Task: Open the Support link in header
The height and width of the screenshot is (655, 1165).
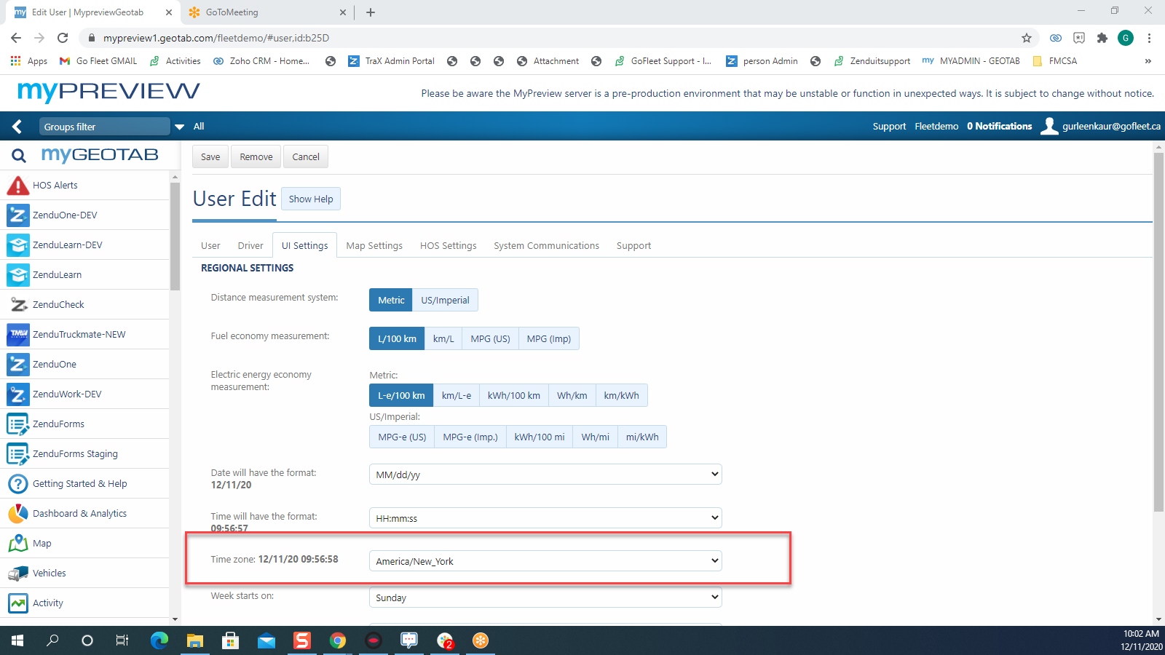Action: [889, 127]
